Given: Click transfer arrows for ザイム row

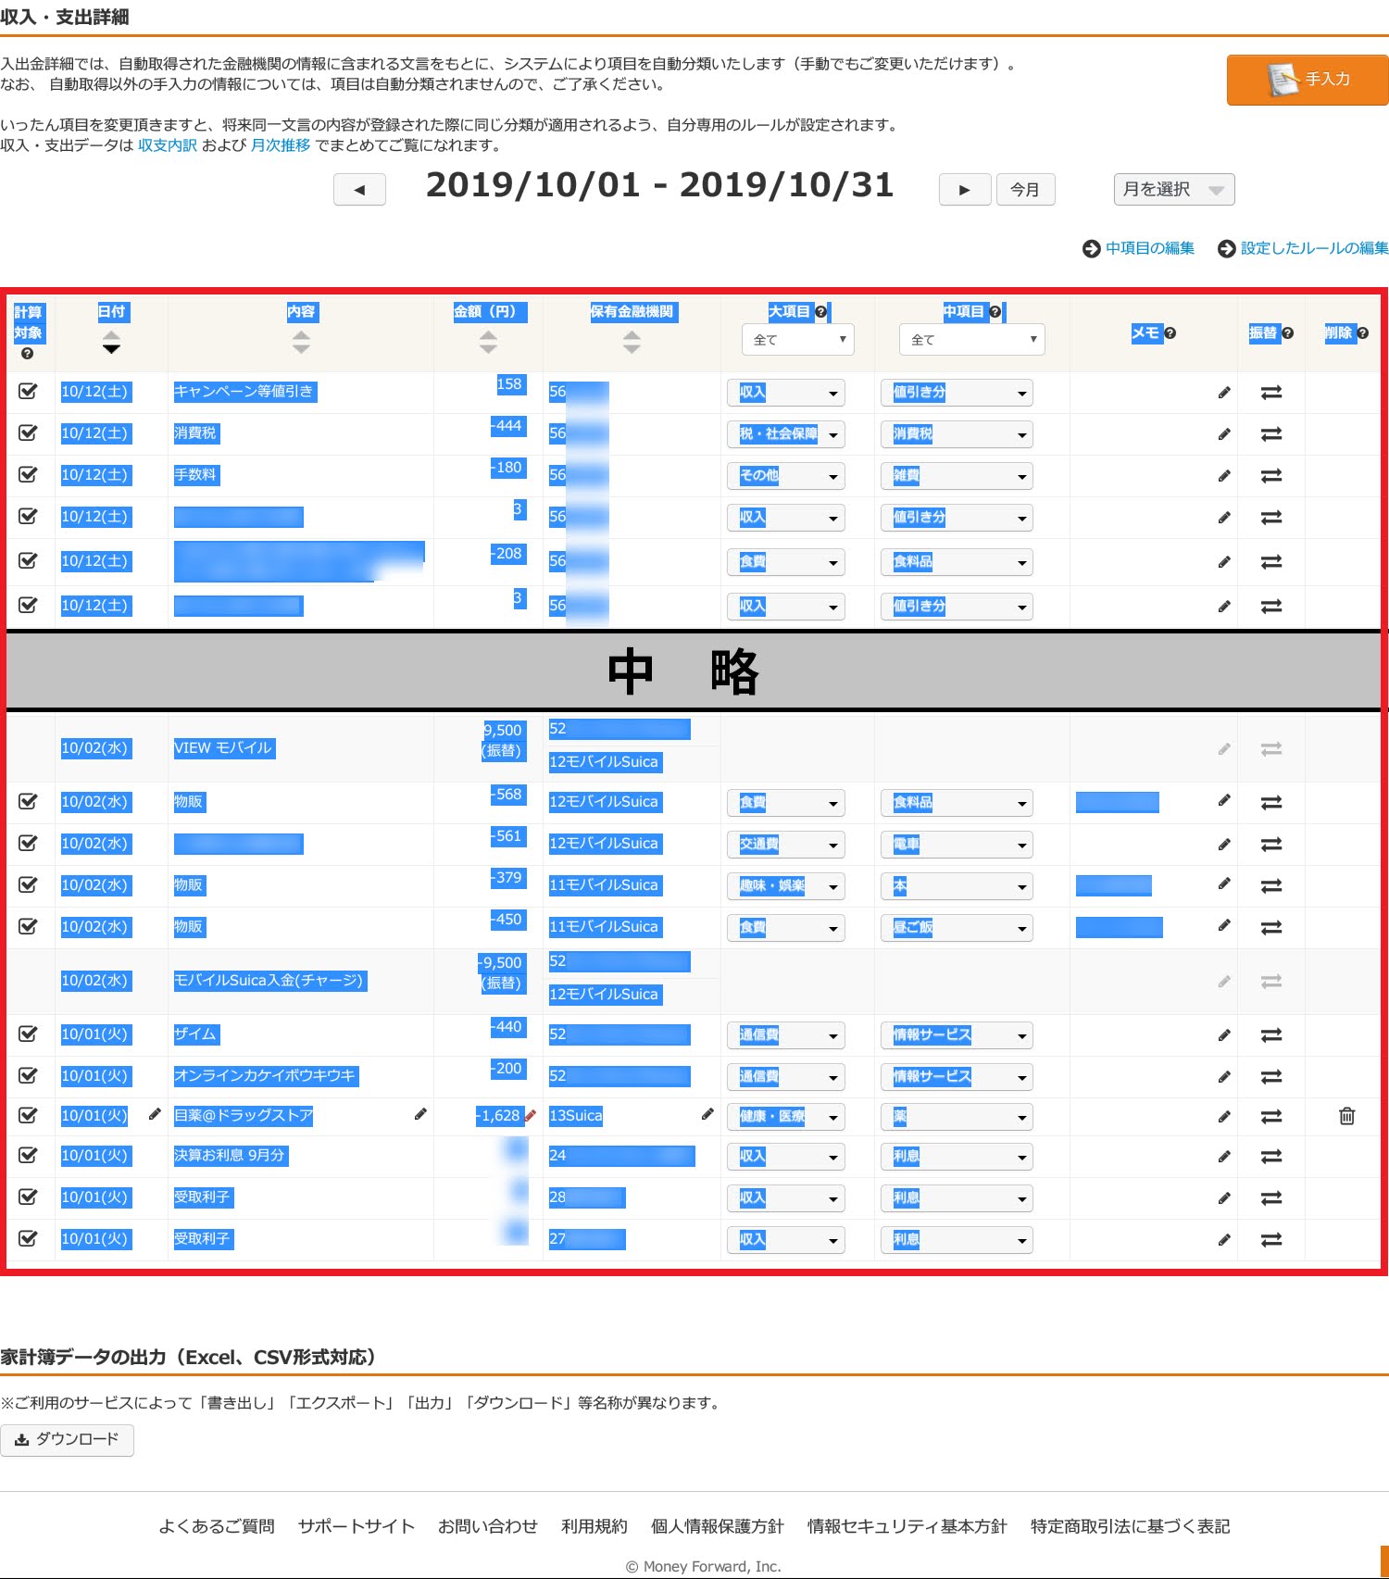Looking at the screenshot, I should pyautogui.click(x=1271, y=1035).
